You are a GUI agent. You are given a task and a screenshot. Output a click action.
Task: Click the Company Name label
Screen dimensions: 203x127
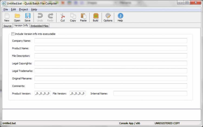21,41
